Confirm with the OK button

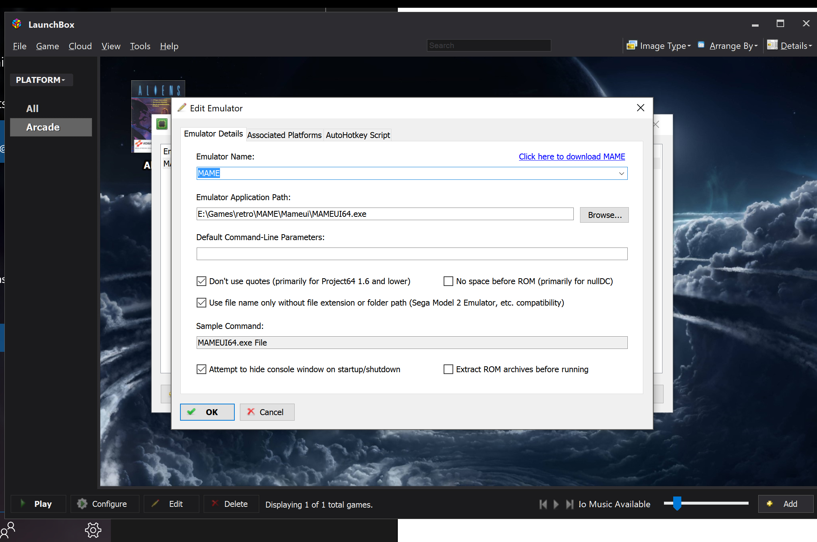click(x=207, y=412)
